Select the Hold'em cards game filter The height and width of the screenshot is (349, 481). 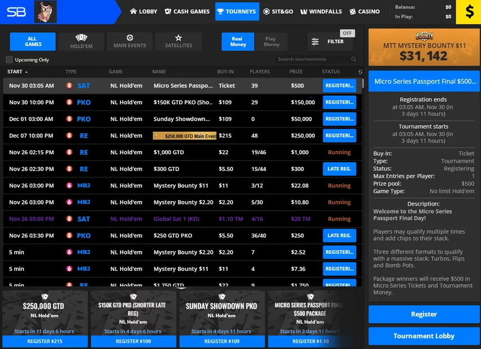pyautogui.click(x=81, y=42)
